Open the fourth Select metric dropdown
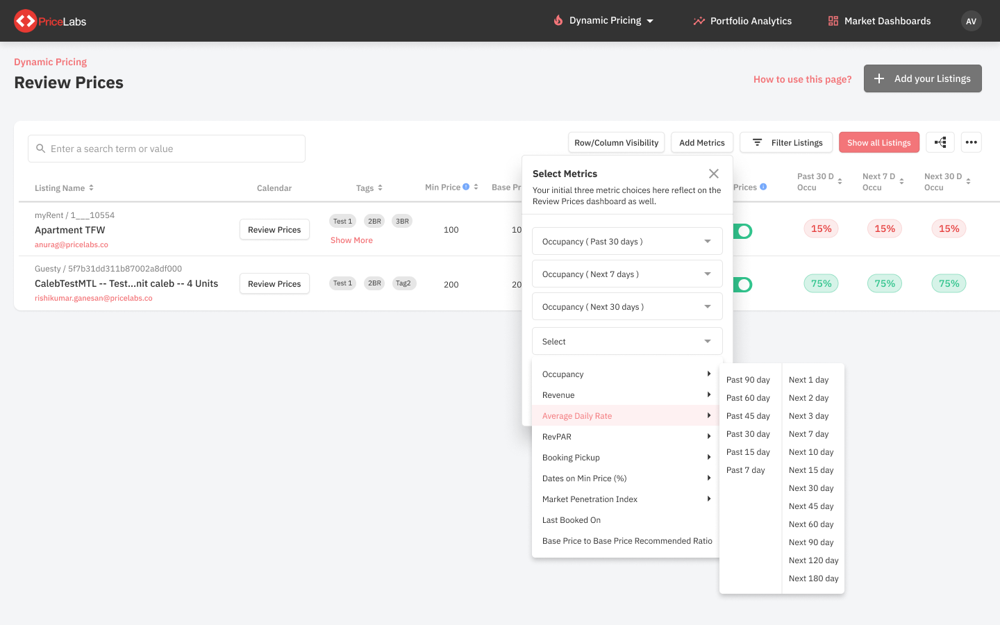The height and width of the screenshot is (625, 1000). (x=627, y=342)
